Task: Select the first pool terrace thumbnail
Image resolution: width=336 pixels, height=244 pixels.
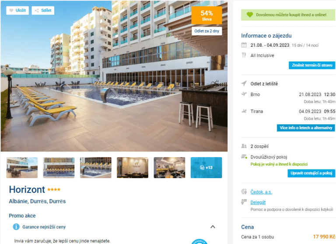Action: coord(22,168)
